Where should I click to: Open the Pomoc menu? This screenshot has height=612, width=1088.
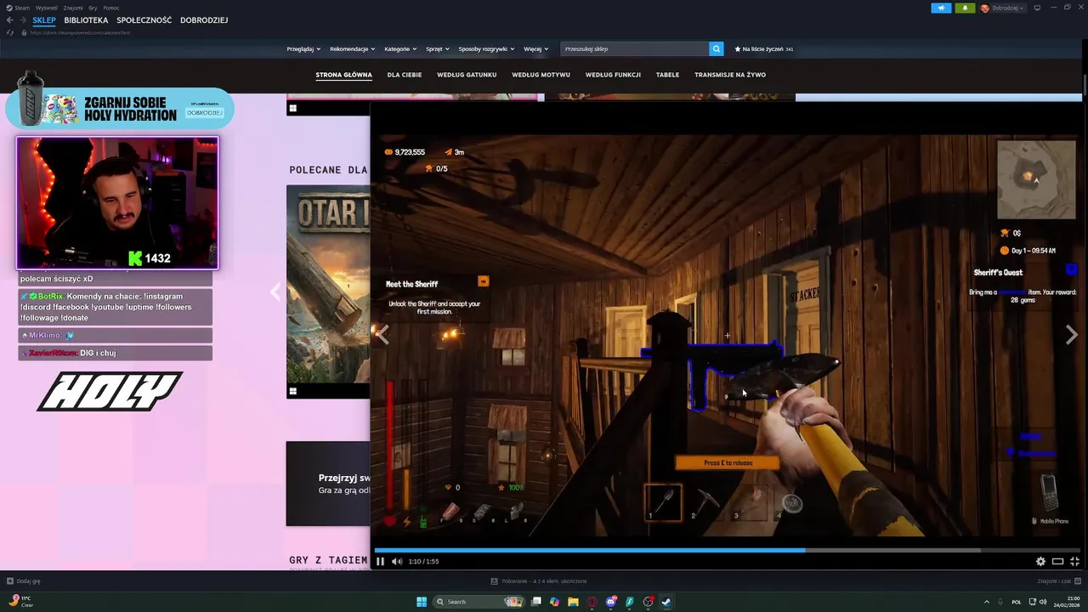111,8
